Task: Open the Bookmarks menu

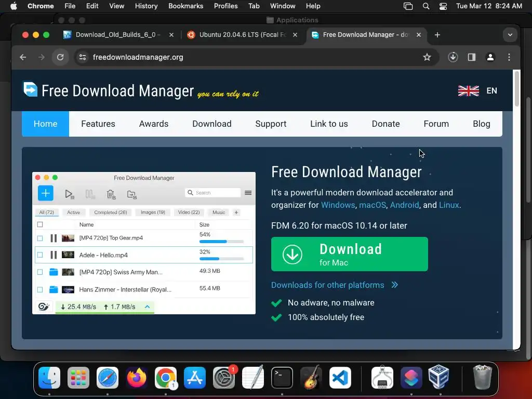Action: point(186,6)
